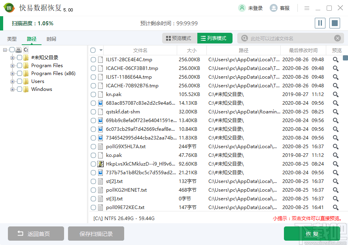
Task: Select the 7346542995d44cba232aa74b file name
Action: pyautogui.click(x=141, y=138)
